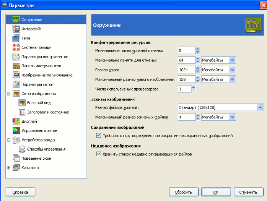267x201 pixels.
Task: Click the Справка help button
Action: [20, 192]
